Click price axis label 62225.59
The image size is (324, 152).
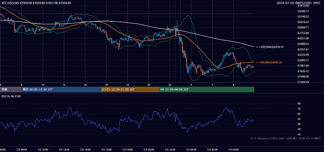303,55
